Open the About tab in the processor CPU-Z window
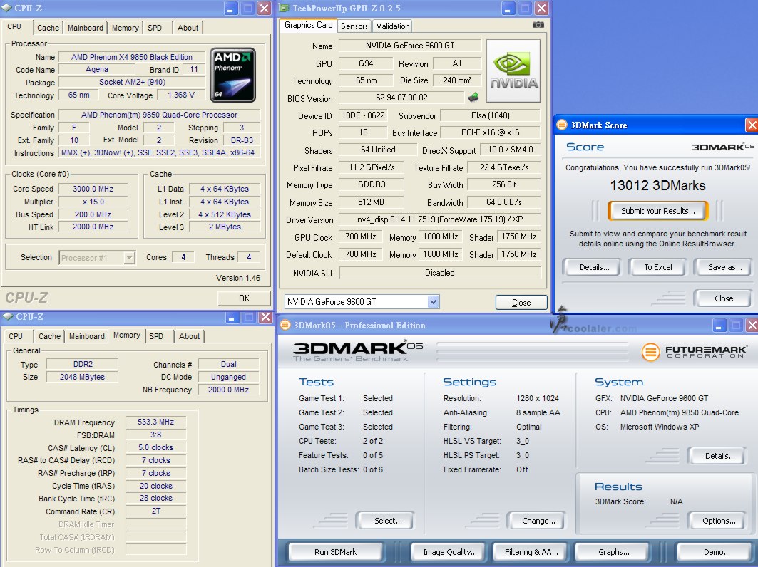758x567 pixels. tap(188, 28)
